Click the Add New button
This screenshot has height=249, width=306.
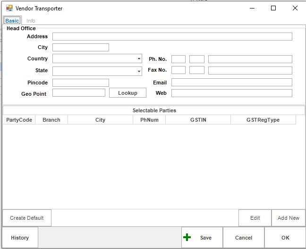coord(288,218)
